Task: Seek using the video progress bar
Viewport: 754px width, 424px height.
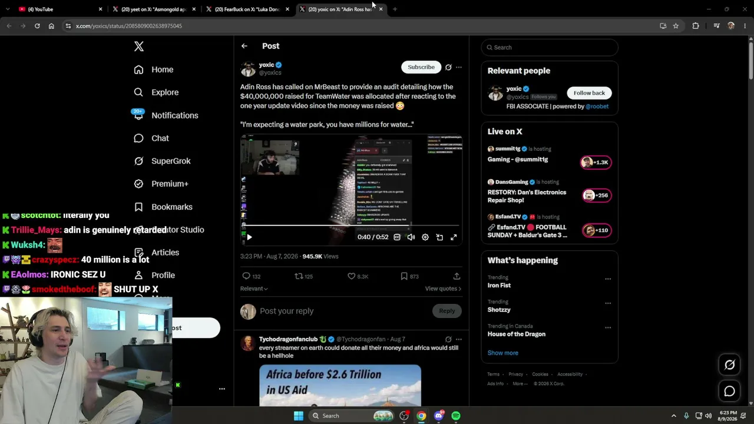Action: point(351,226)
